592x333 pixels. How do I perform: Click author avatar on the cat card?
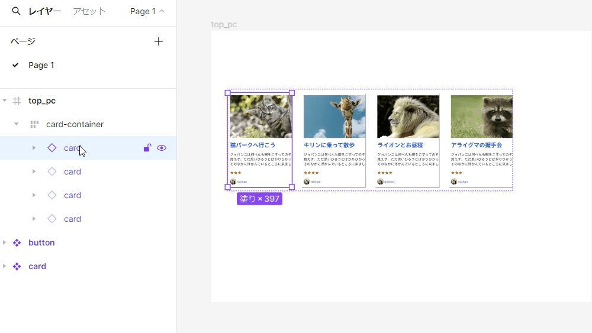[233, 182]
